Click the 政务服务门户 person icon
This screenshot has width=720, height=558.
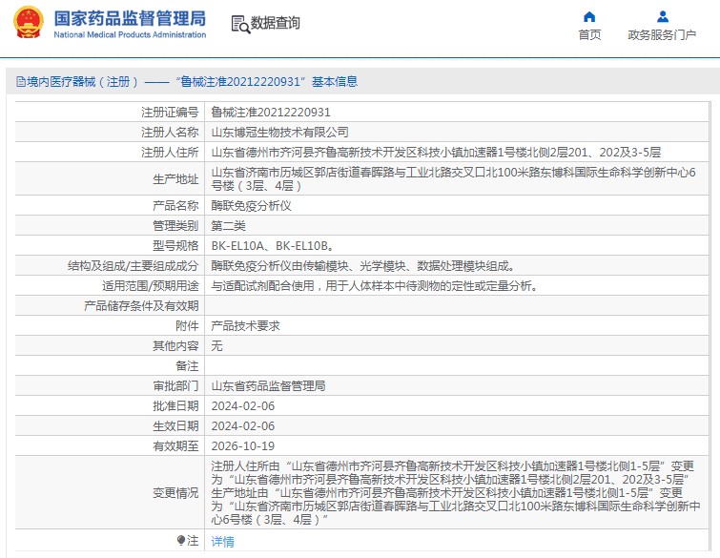coord(662,16)
